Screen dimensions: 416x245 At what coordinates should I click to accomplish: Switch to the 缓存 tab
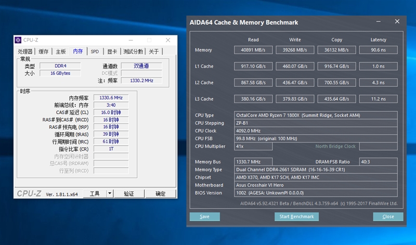click(44, 51)
